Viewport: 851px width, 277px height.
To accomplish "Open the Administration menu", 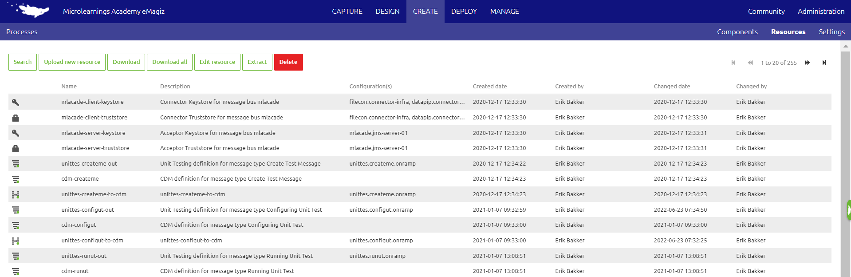I will tap(821, 12).
